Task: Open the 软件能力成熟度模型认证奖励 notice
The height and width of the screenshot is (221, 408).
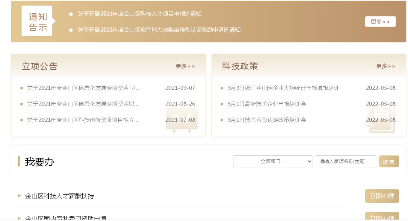Action: point(159,30)
